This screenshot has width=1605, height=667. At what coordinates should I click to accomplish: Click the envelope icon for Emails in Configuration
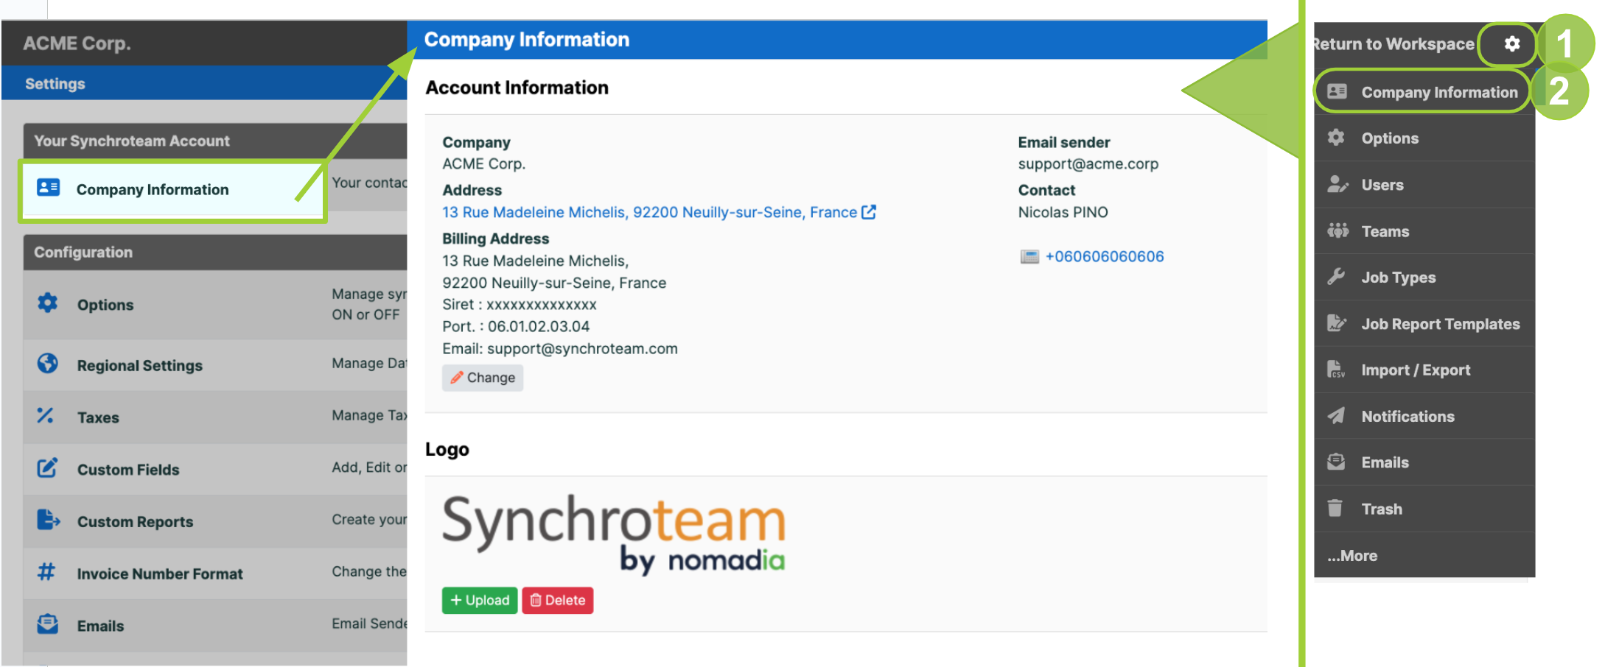coord(48,624)
